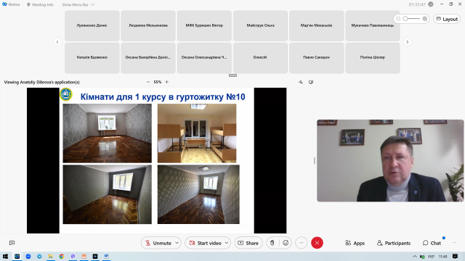Click the recording indicator next to meeting timer

point(431,4)
